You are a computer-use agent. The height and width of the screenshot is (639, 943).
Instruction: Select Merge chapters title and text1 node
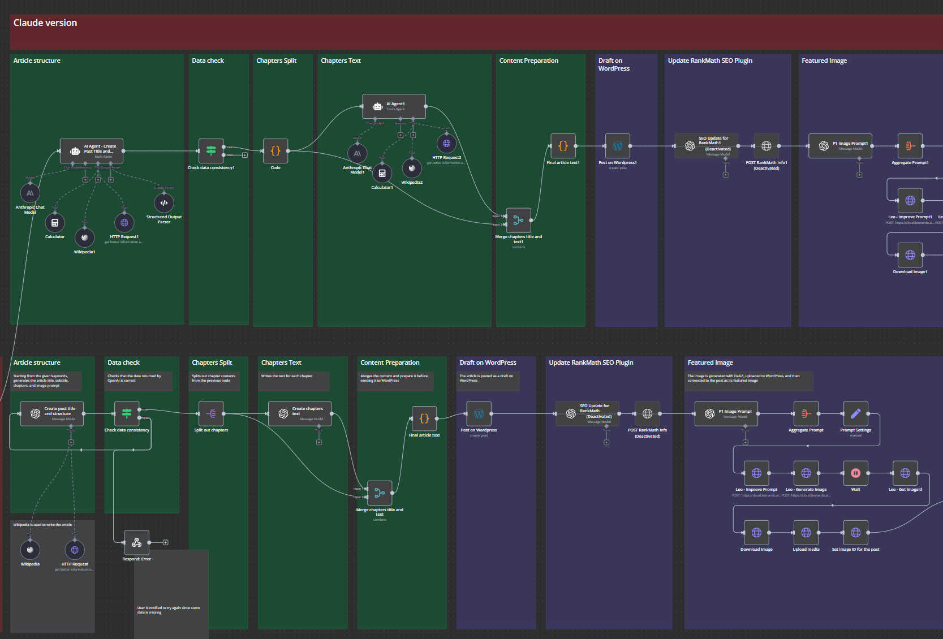(x=518, y=221)
